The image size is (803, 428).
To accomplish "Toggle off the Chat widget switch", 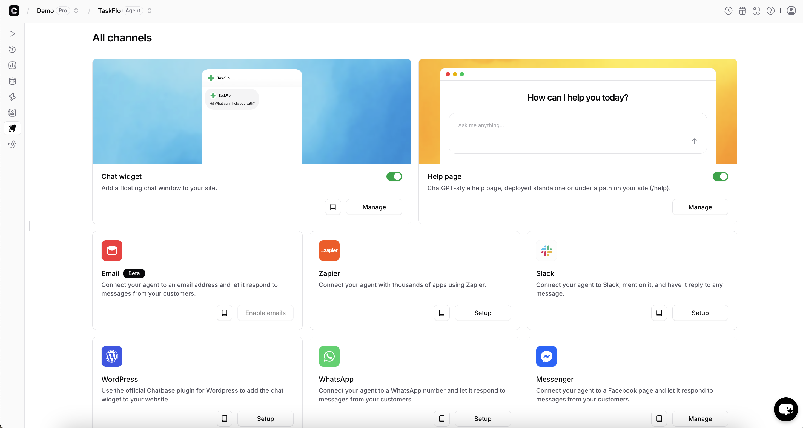I will tap(394, 176).
